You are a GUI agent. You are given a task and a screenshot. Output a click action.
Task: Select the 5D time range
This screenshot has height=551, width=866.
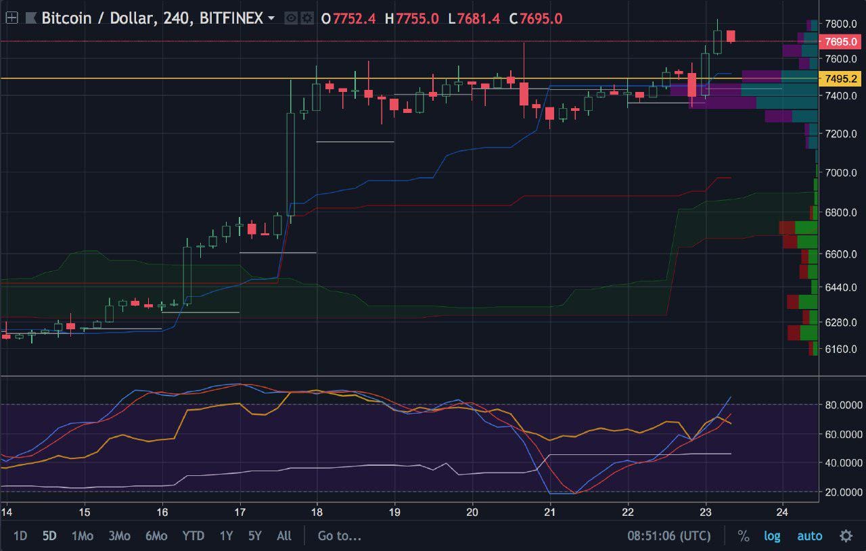coord(49,536)
